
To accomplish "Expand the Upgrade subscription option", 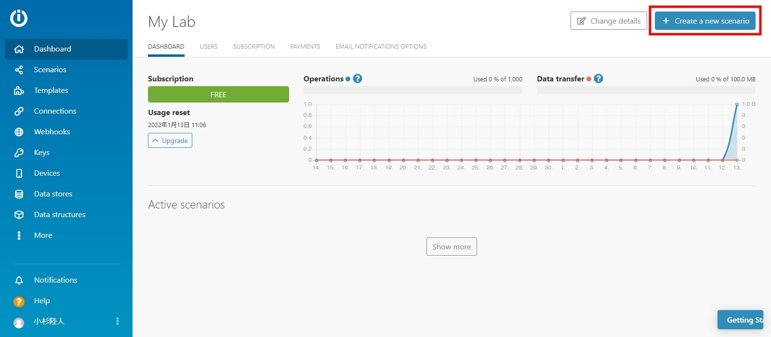I will coord(170,141).
